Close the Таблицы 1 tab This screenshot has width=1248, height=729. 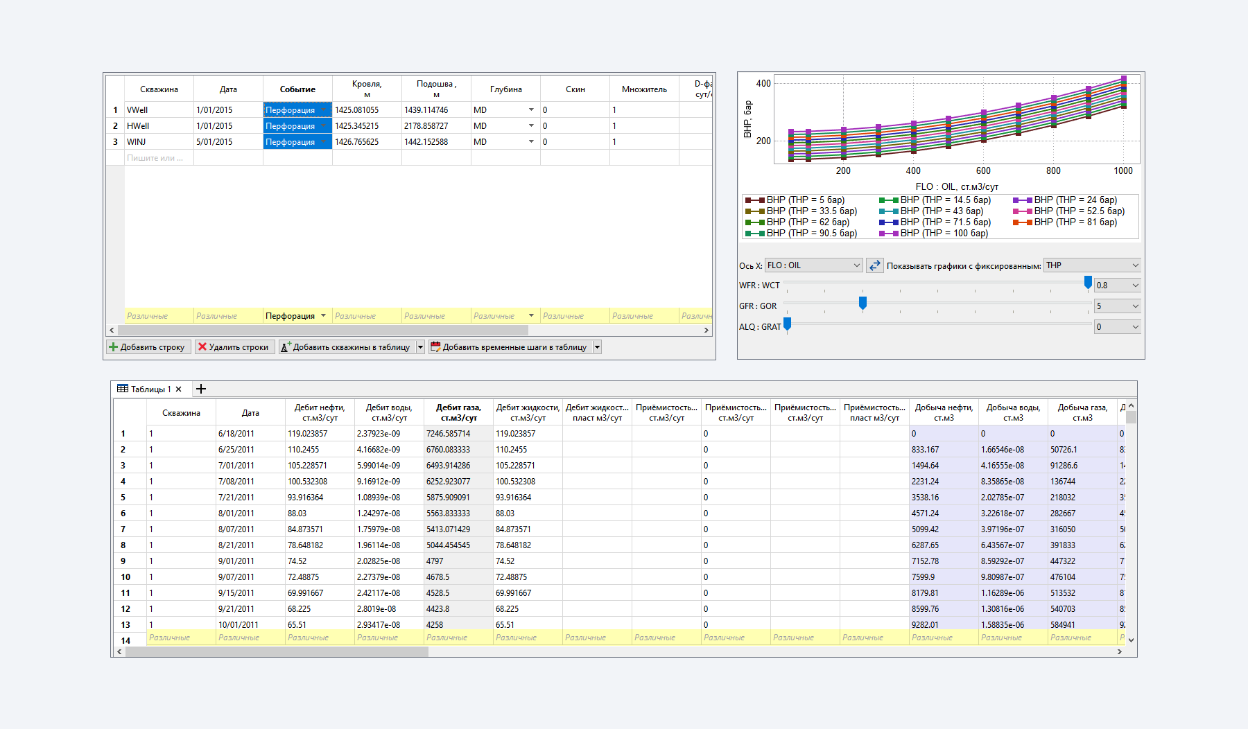(178, 389)
